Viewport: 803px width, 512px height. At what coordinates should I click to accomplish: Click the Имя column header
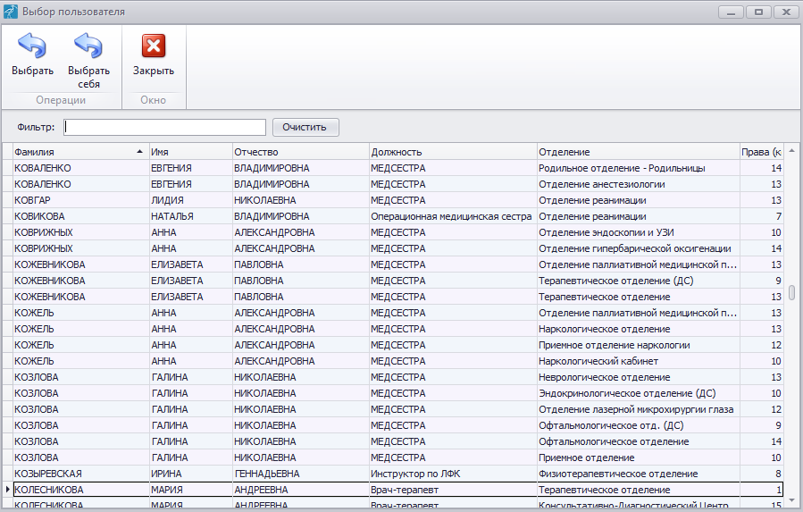pos(189,152)
